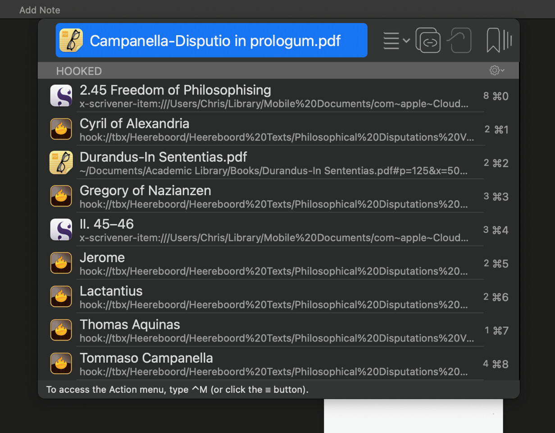Click the Hook to Copied Link icon

(x=459, y=41)
